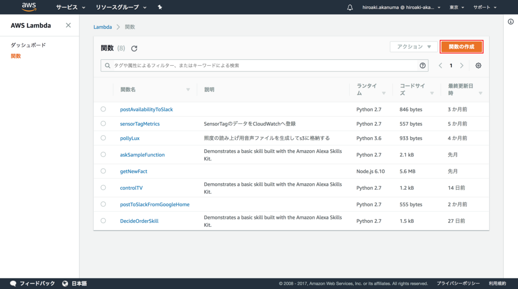Open the hiroaki.akanuma account menu

(401, 7)
